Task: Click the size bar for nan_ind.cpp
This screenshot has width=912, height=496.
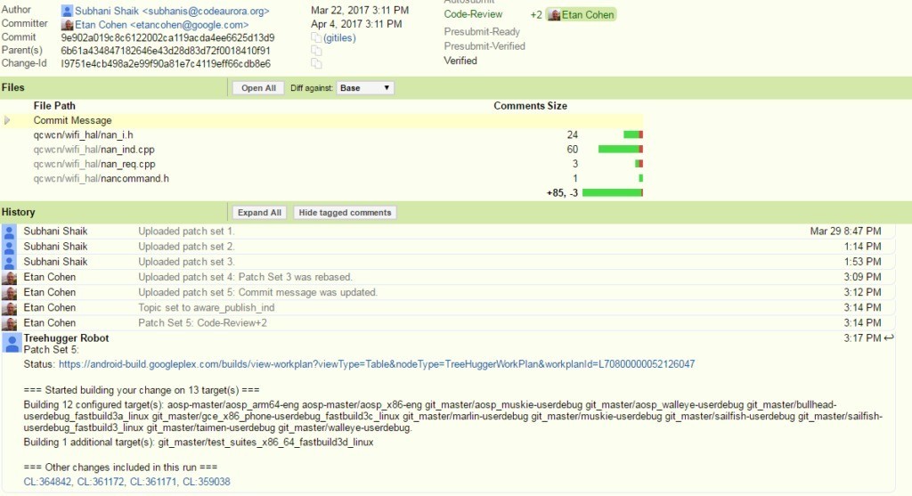Action: click(620, 150)
